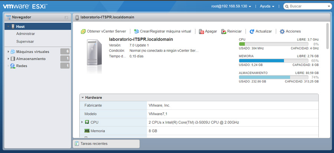This screenshot has height=153, width=334.
Task: Click the CPU value Intel Core i3-5005U
Action: point(194,122)
